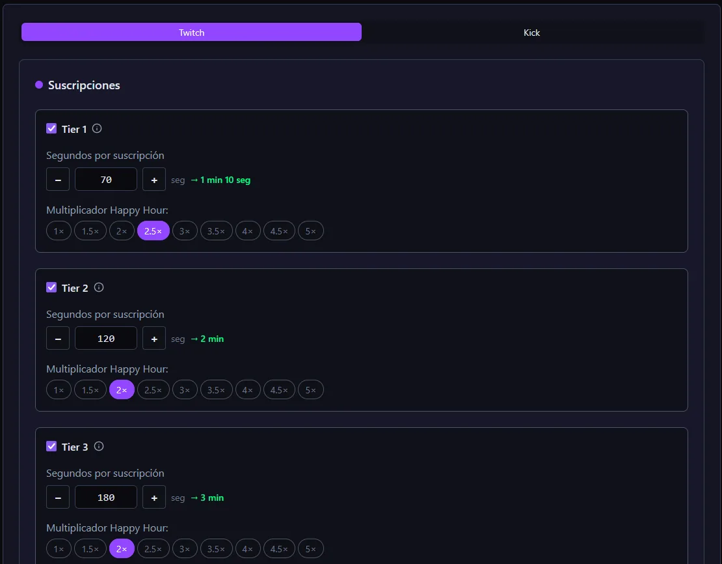Uncheck the Tier 3 checkbox

pyautogui.click(x=51, y=446)
